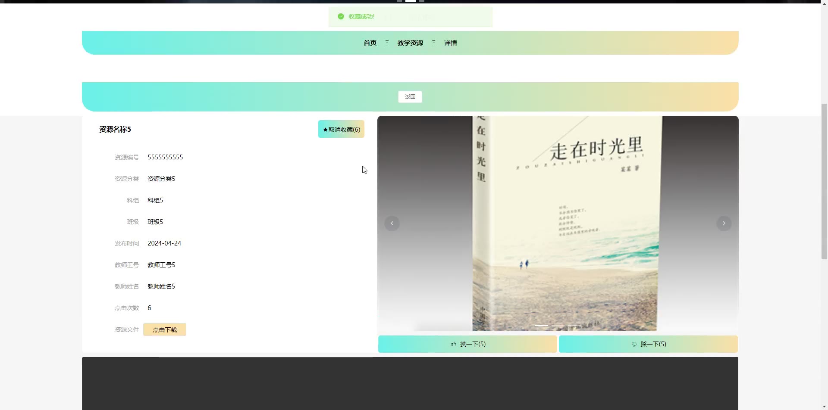828x410 pixels.
Task: Click the 踩一下(5) thumbs-down button
Action: pyautogui.click(x=648, y=344)
